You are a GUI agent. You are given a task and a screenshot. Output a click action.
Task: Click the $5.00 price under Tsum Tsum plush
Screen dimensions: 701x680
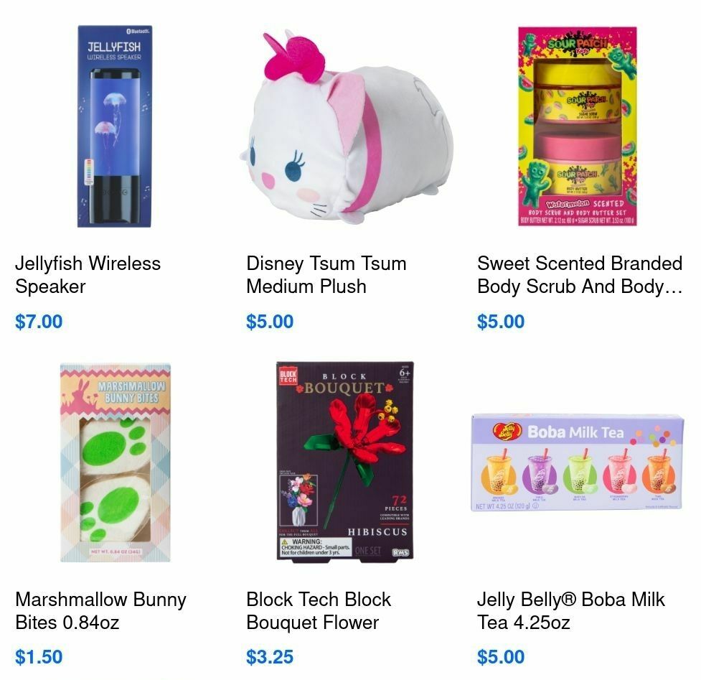(270, 322)
